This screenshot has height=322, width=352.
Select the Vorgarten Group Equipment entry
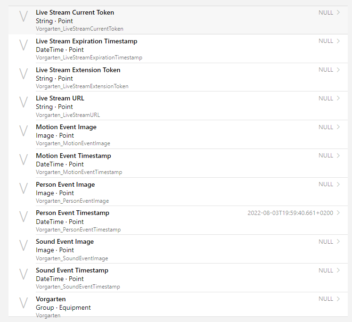(63, 308)
